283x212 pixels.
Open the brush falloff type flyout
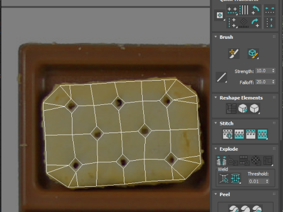(222, 77)
